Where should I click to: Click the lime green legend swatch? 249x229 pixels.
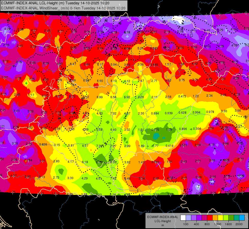click(226, 218)
